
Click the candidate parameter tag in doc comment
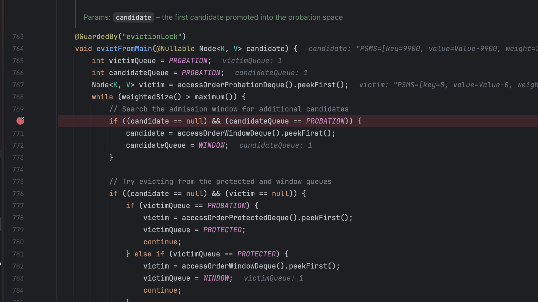click(133, 18)
